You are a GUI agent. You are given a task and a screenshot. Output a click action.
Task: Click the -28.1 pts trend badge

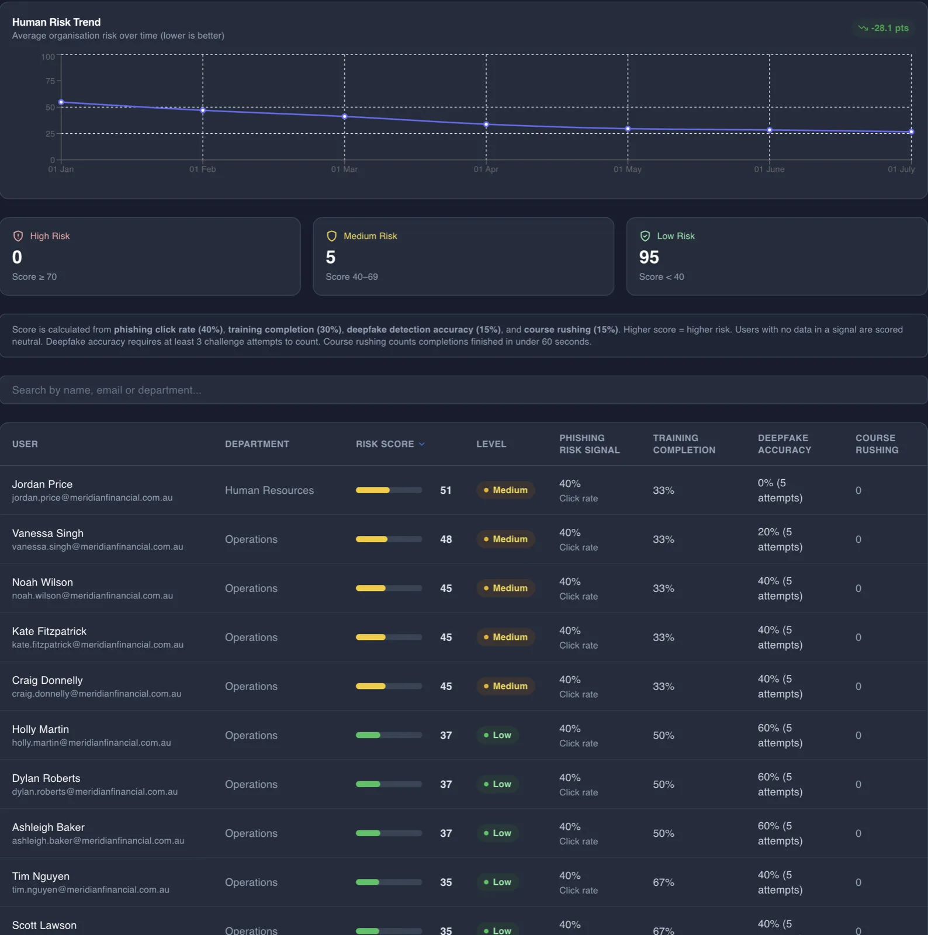point(883,28)
